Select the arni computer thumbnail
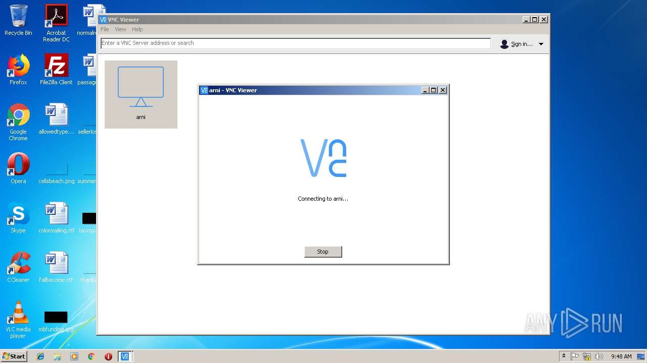The width and height of the screenshot is (647, 363). (141, 94)
